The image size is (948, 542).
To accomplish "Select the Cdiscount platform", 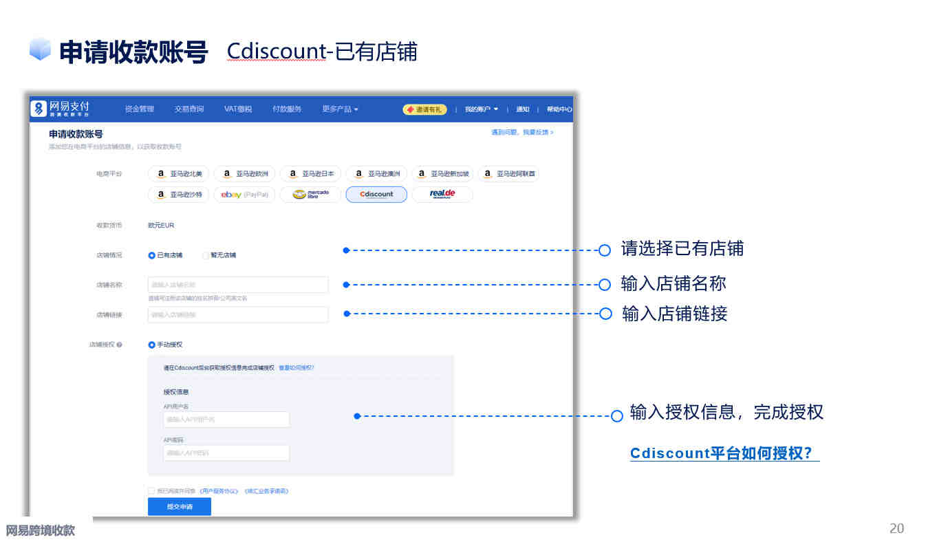I will click(x=376, y=195).
